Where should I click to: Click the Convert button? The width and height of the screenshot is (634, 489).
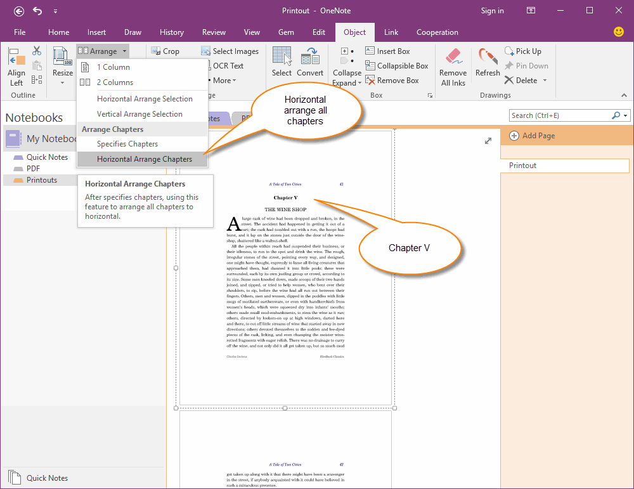pos(310,62)
